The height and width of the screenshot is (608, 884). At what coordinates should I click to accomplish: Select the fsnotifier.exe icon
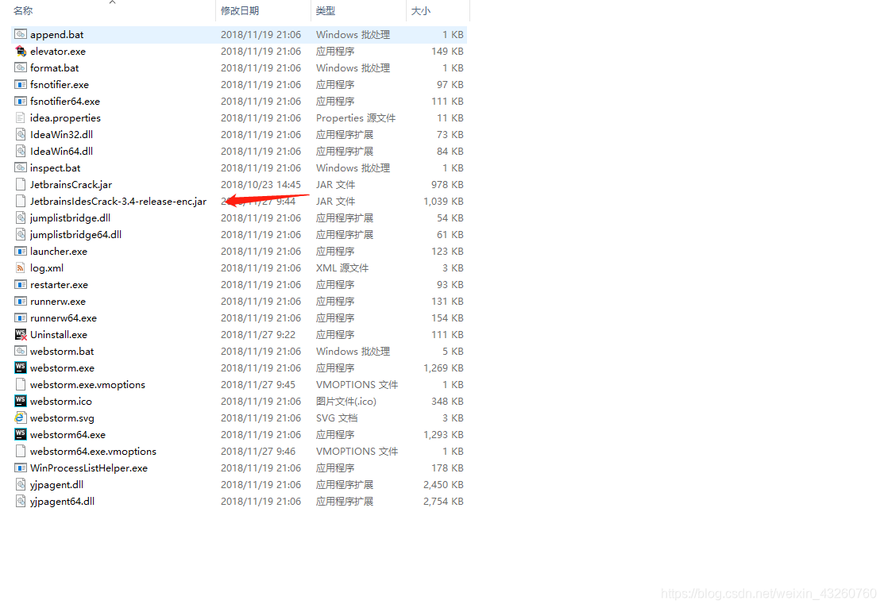[21, 84]
